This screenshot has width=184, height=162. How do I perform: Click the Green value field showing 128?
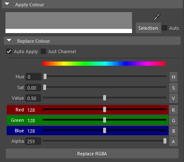(33, 121)
